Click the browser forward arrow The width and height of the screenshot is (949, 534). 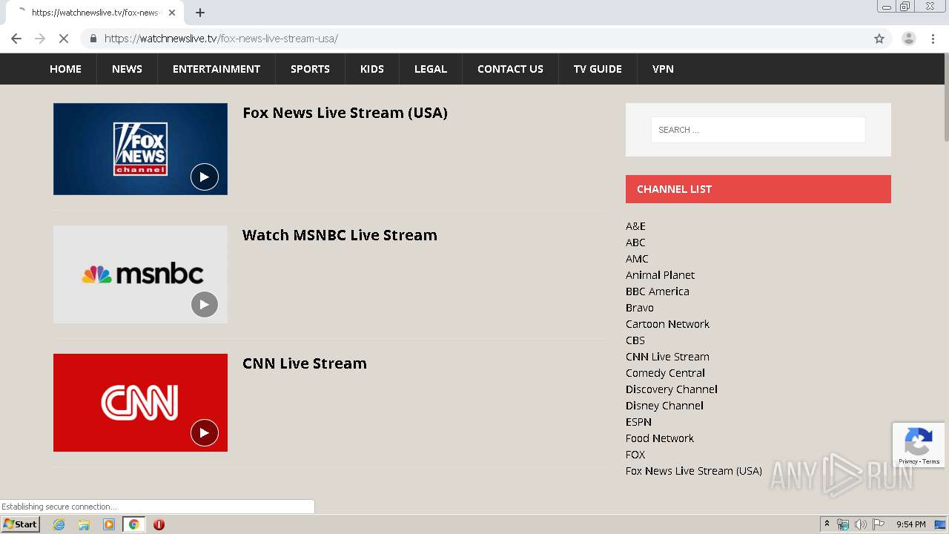[x=40, y=39]
